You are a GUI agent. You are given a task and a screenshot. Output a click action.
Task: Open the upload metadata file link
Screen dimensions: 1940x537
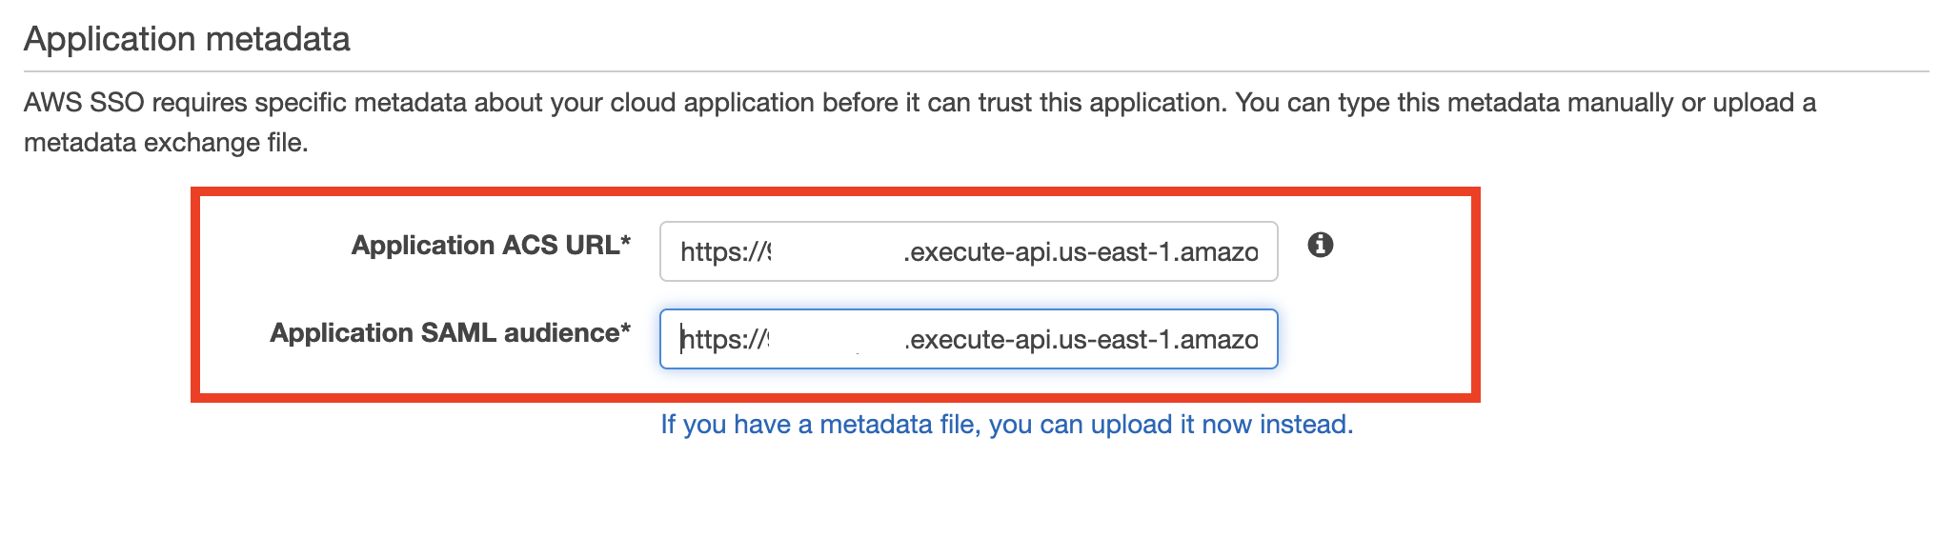1006,425
